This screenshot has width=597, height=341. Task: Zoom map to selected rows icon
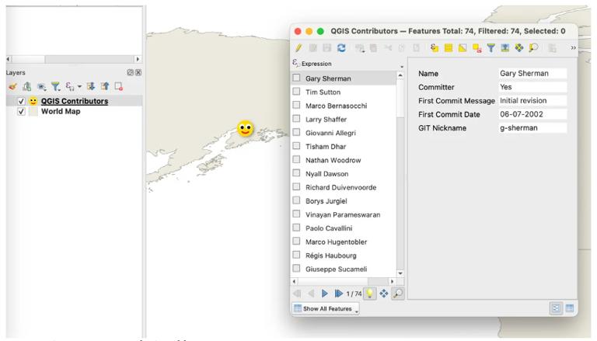coord(533,48)
